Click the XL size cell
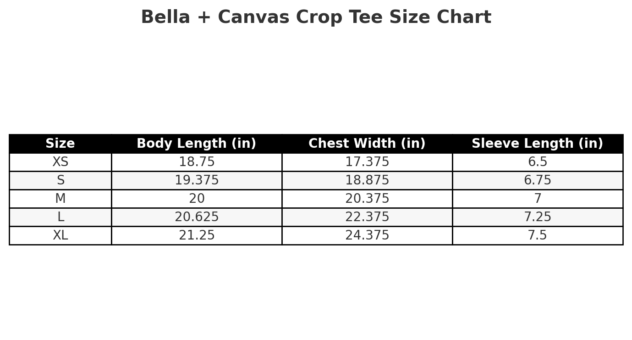Screen dimensions: 632x340 pos(60,235)
